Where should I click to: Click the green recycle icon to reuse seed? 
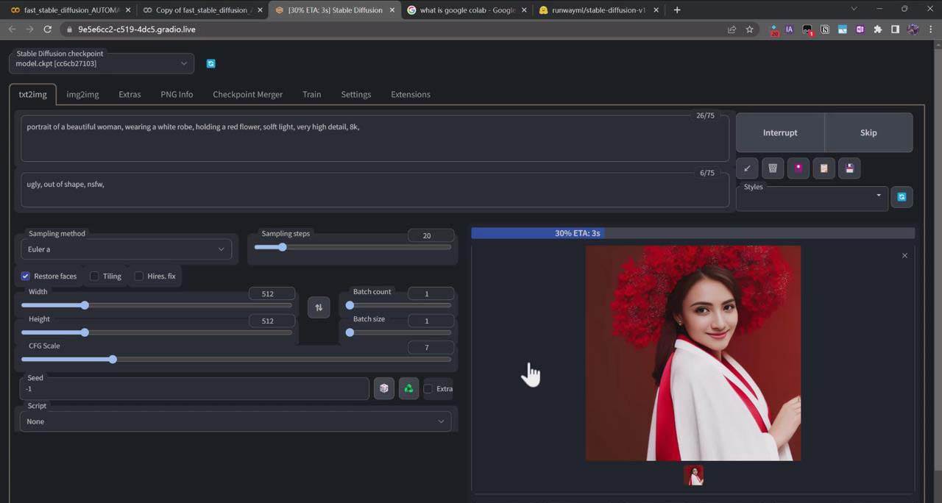click(x=408, y=388)
